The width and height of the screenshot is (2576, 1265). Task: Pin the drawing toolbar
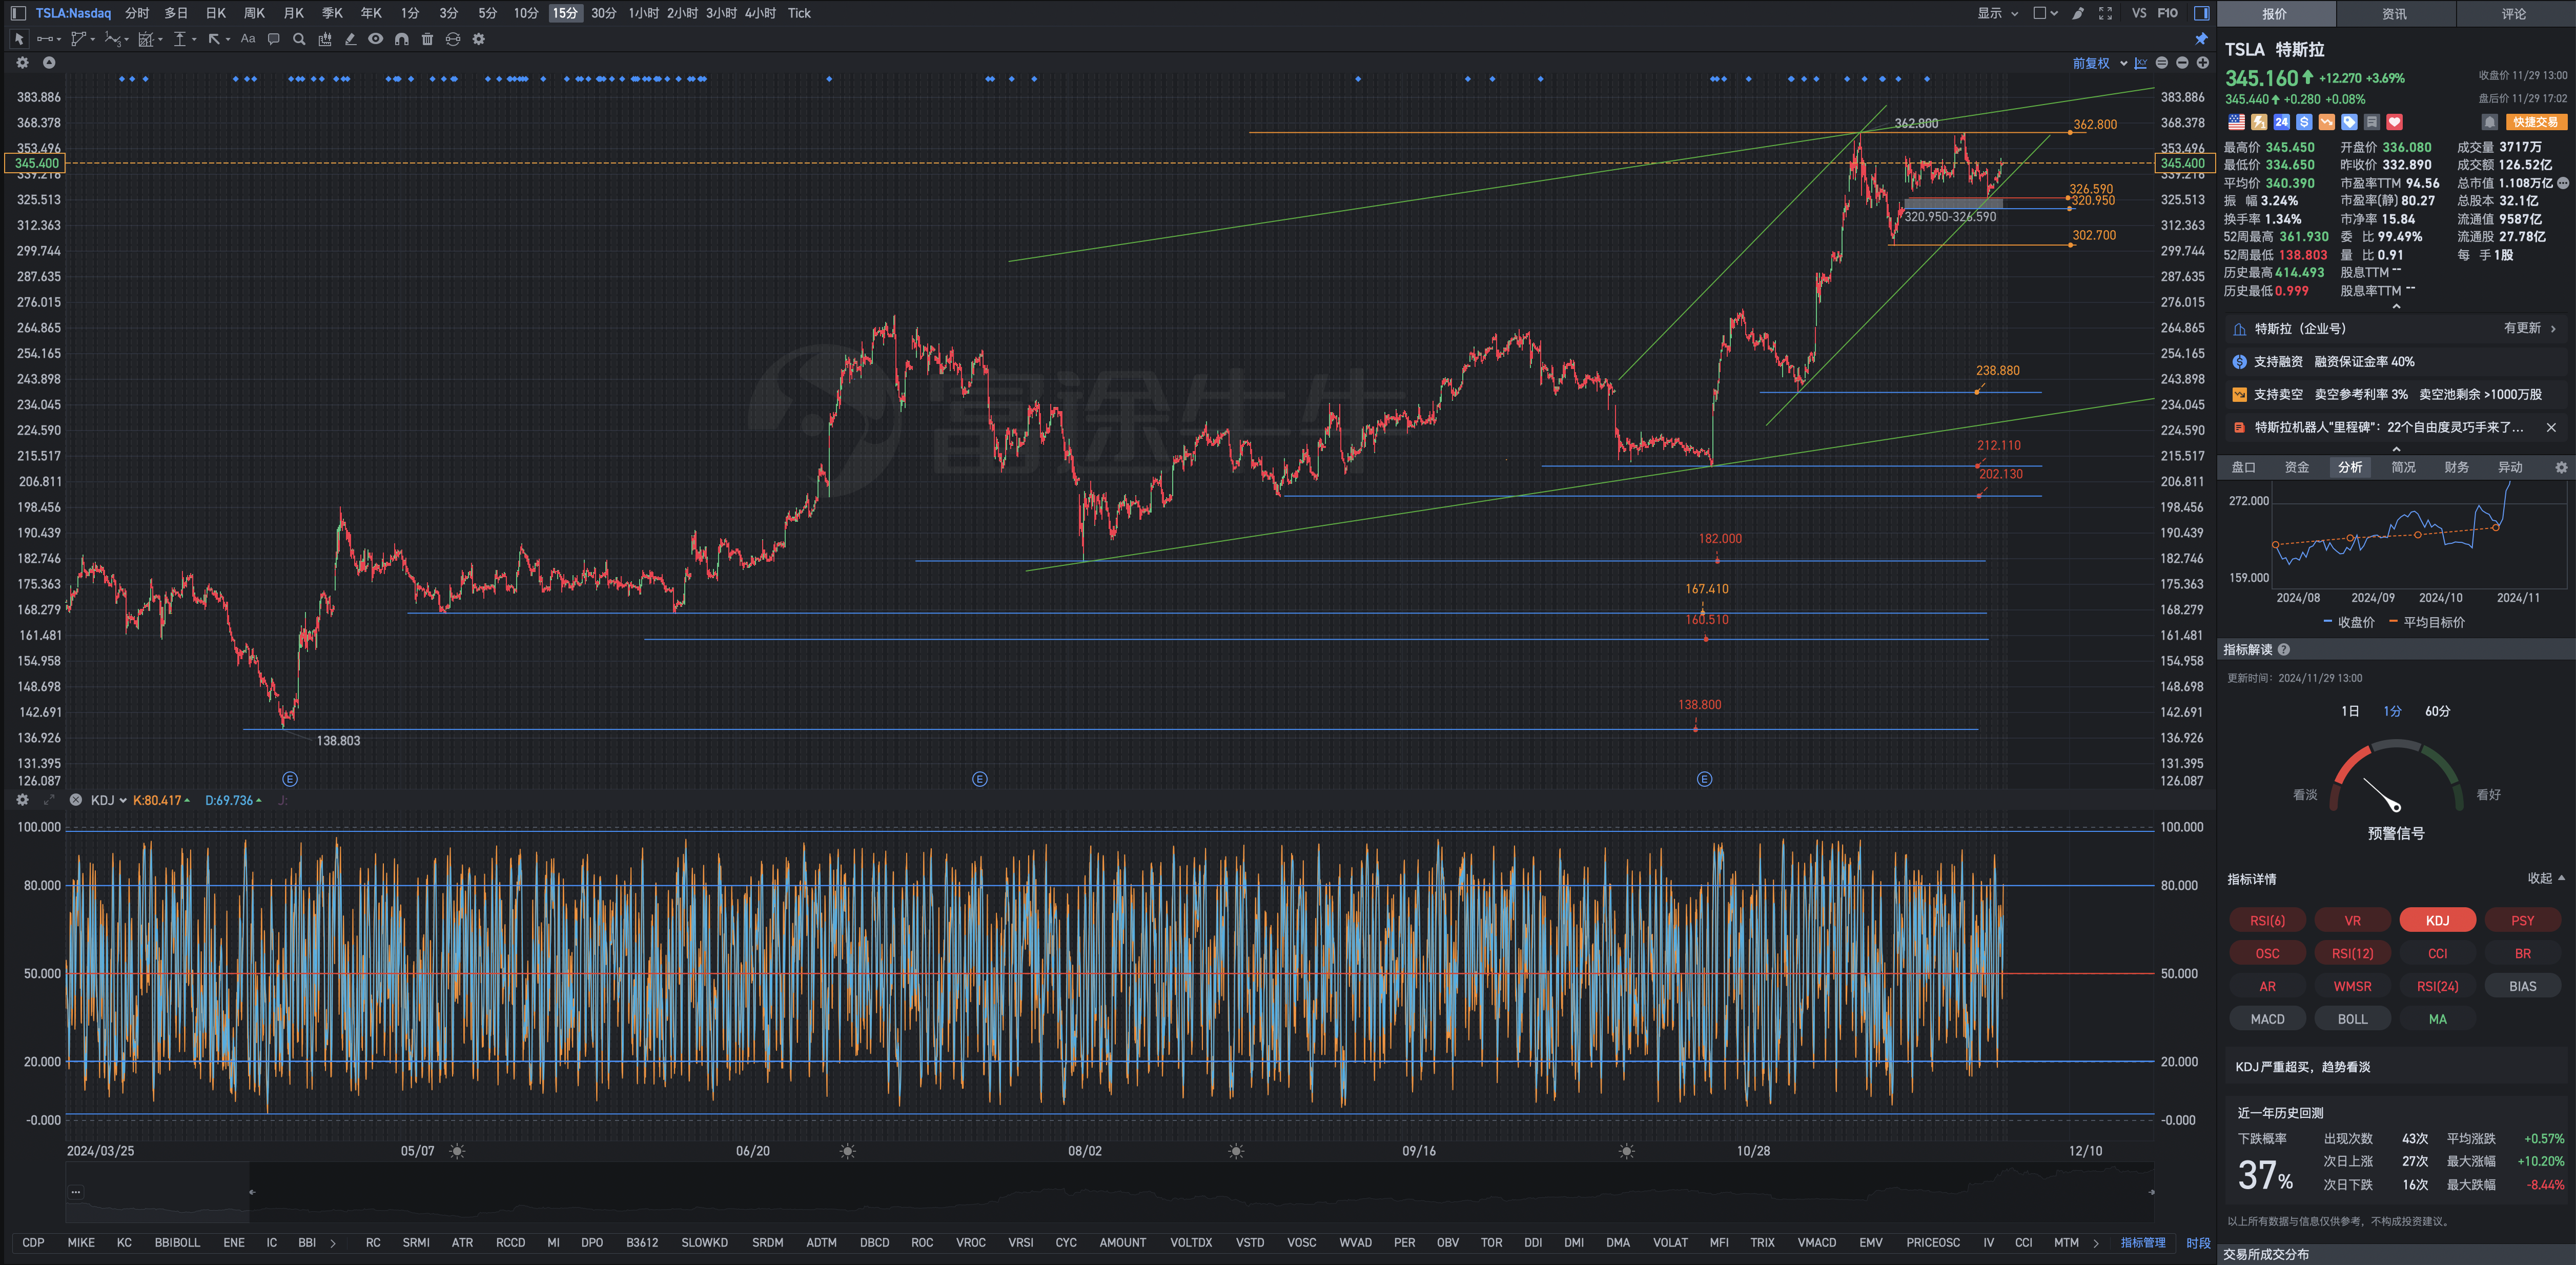pos(2201,39)
